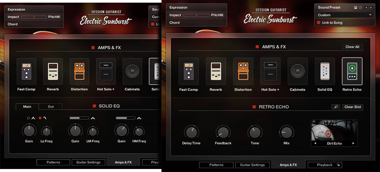Screen dimensions: 380x172
Task: Show next echo type after Dirt Echo
Action: point(353,143)
